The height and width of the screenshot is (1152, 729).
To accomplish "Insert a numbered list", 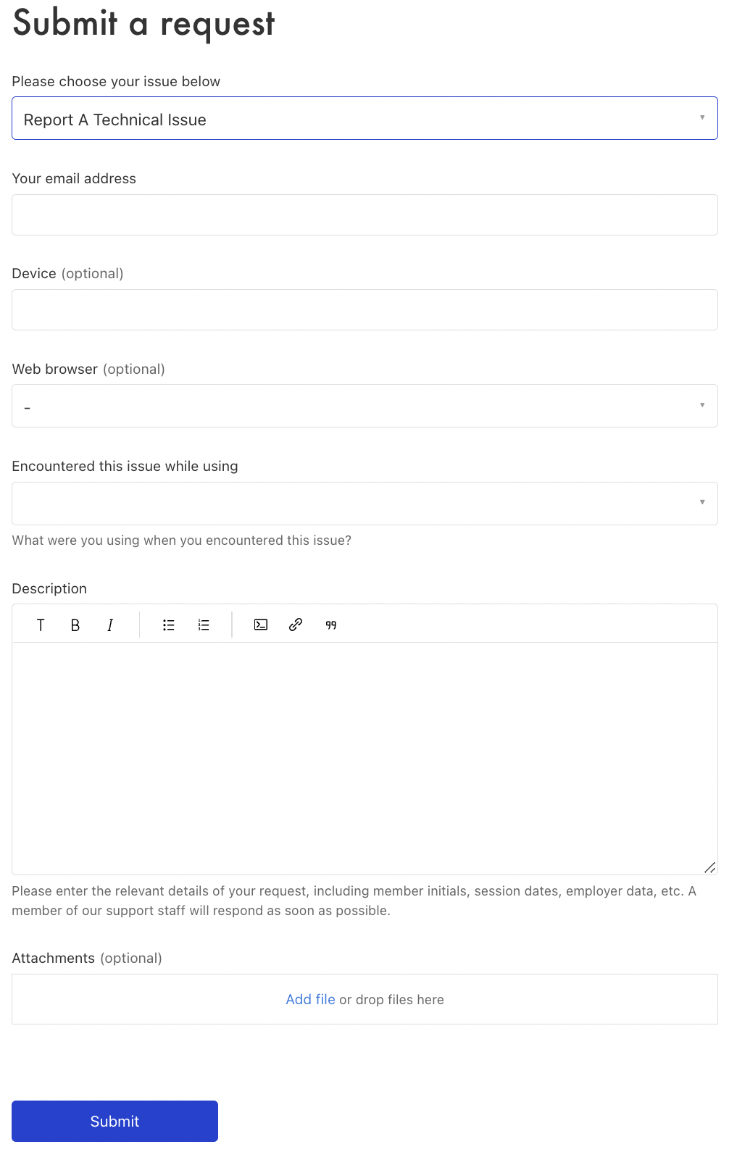I will (204, 625).
